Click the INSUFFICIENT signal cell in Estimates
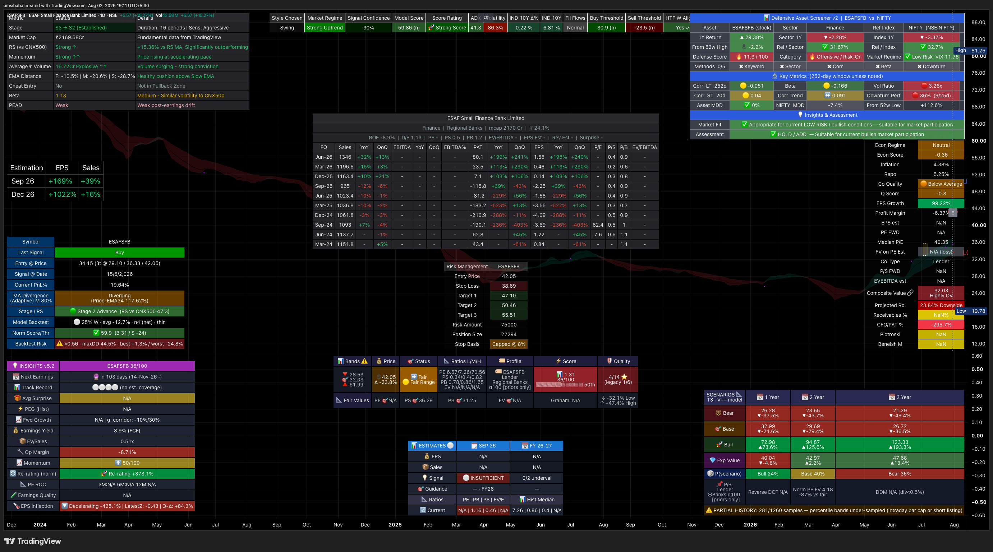The image size is (993, 552). click(483, 478)
